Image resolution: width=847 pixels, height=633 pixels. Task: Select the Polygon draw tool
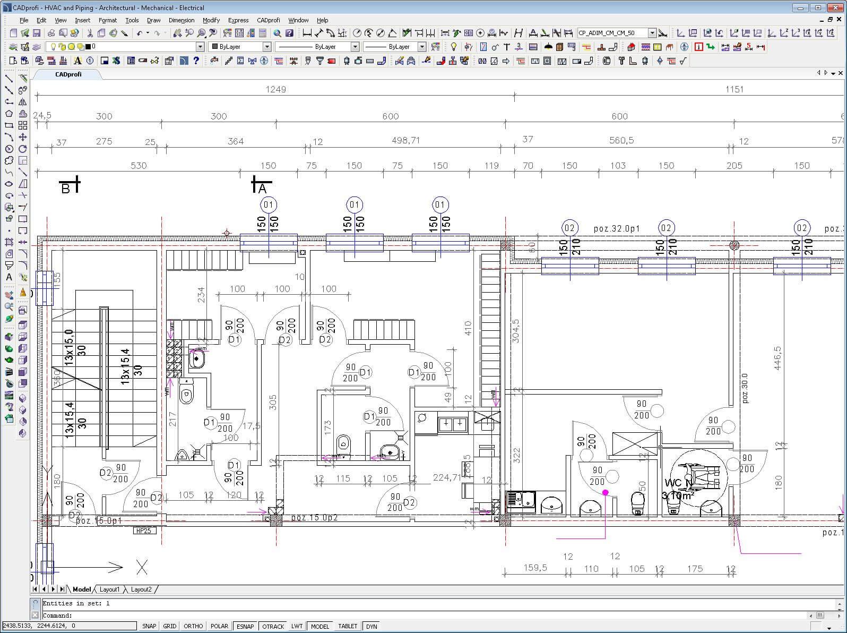pos(9,114)
